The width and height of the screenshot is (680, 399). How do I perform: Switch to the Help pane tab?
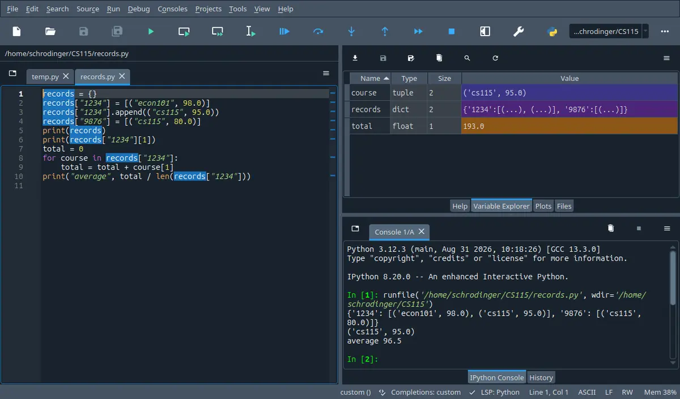[x=460, y=206]
